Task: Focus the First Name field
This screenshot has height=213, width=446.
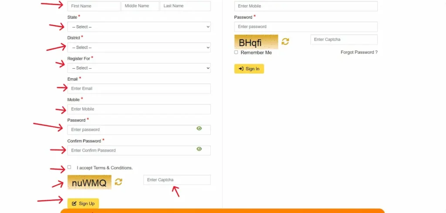Action: click(94, 6)
